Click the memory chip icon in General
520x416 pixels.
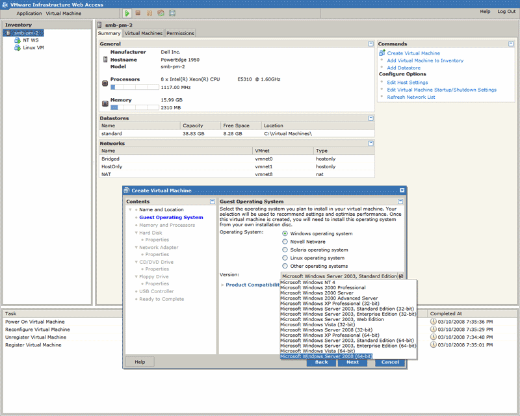[105, 103]
